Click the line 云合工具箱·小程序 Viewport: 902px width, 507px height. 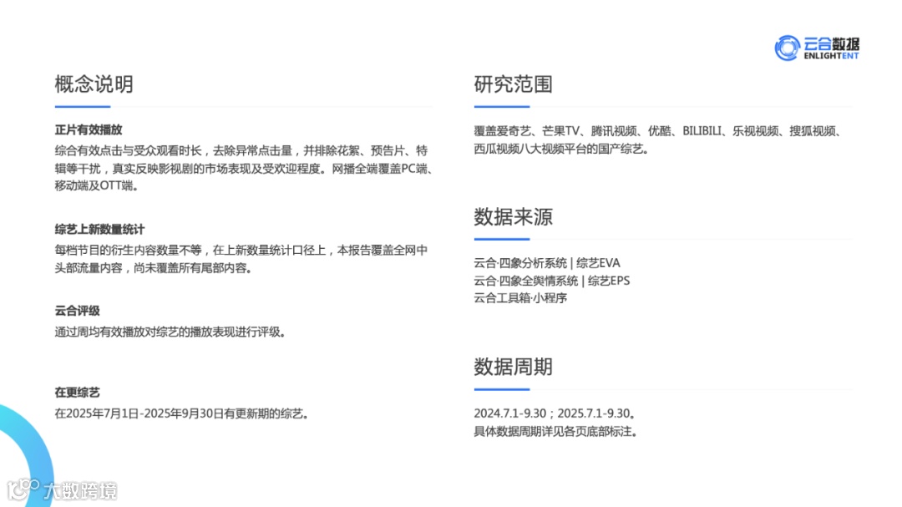click(520, 298)
